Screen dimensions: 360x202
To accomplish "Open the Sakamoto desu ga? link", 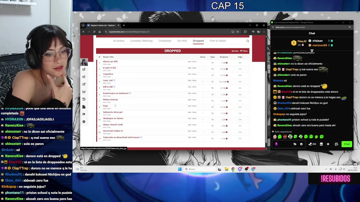I will point(113,112).
